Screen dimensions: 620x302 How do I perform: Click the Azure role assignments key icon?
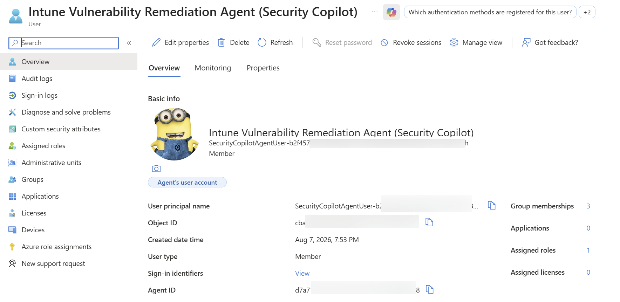[x=12, y=247]
